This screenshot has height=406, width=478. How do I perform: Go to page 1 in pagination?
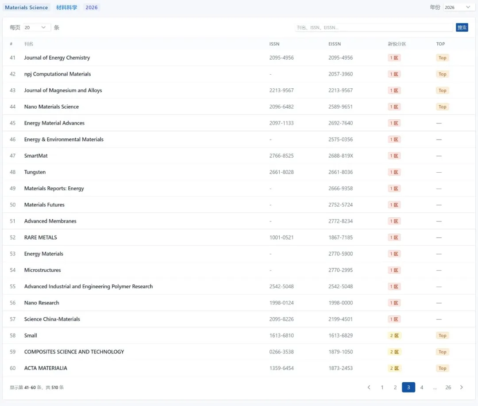click(382, 387)
